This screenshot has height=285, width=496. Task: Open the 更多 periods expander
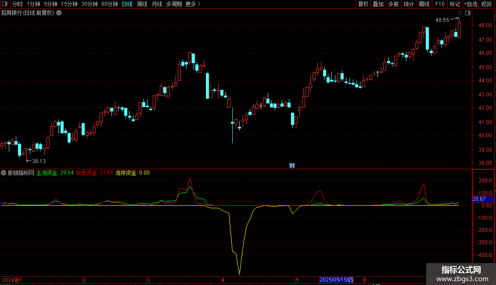coord(193,4)
